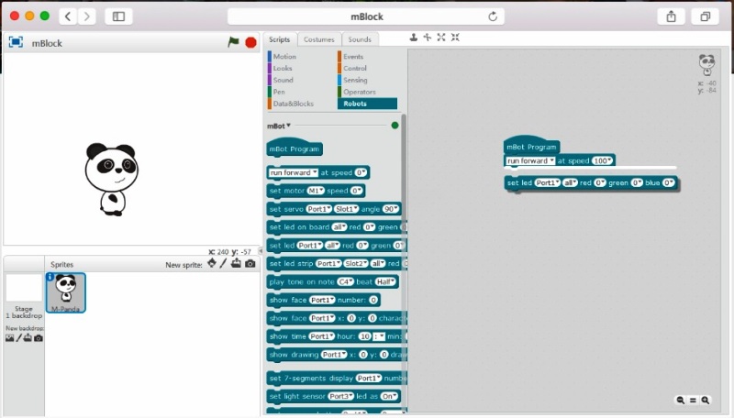This screenshot has width=734, height=418.
Task: Select the Events block category
Action: pyautogui.click(x=353, y=57)
